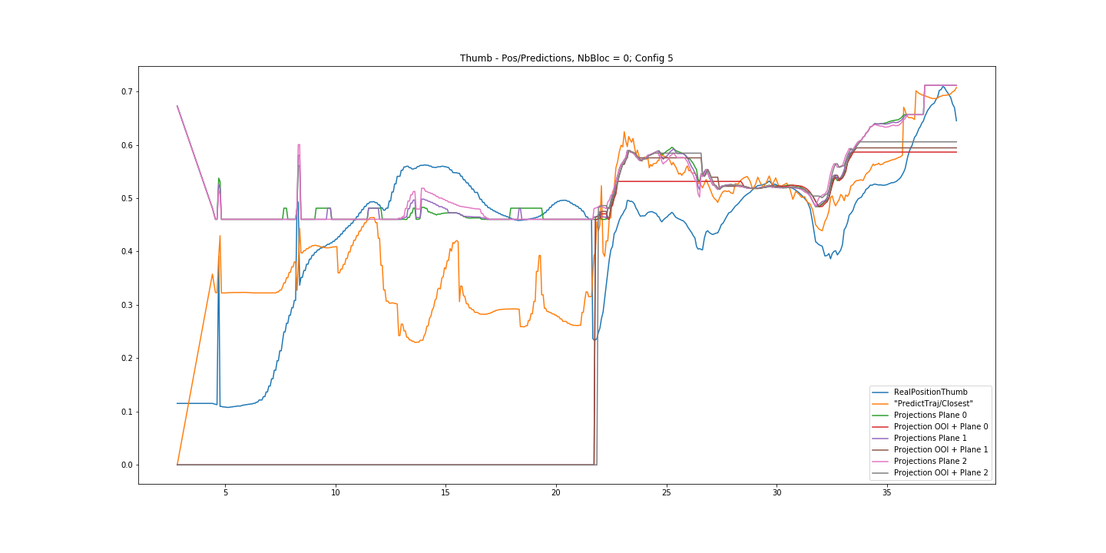The height and width of the screenshot is (553, 1106).
Task: Click the 0.7 tick label on the y-axis
Action: (125, 92)
